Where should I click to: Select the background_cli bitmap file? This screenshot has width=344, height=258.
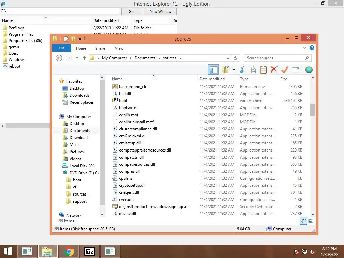132,87
